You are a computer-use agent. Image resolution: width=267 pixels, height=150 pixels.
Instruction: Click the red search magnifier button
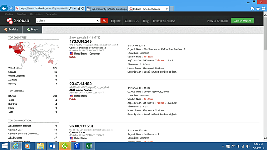click(x=104, y=20)
